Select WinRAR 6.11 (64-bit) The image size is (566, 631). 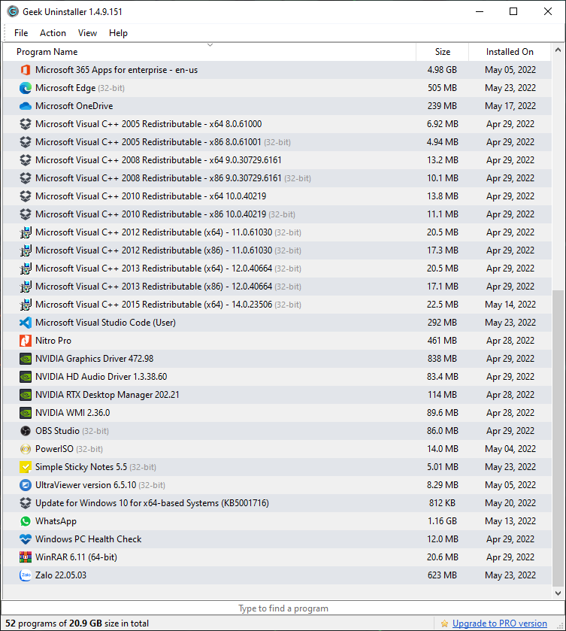click(x=277, y=557)
